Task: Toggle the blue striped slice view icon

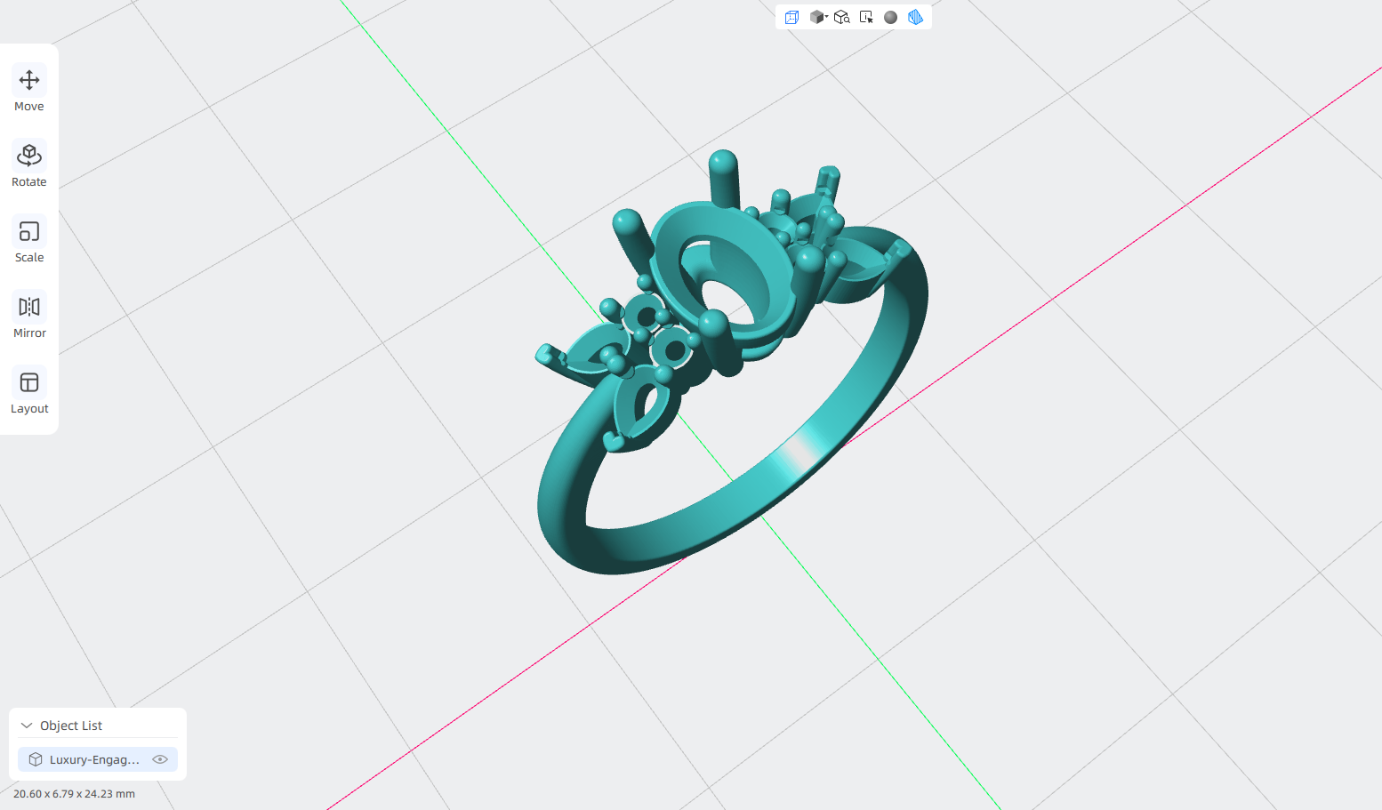Action: click(915, 17)
